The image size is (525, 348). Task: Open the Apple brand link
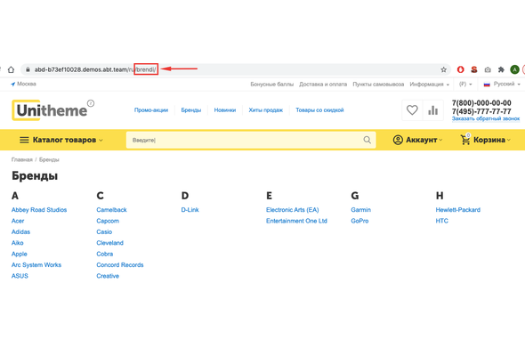pos(19,254)
